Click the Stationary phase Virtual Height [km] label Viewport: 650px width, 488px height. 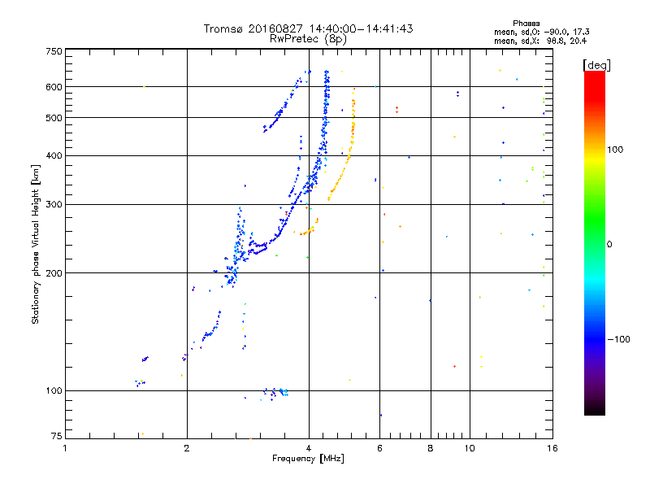pos(36,244)
